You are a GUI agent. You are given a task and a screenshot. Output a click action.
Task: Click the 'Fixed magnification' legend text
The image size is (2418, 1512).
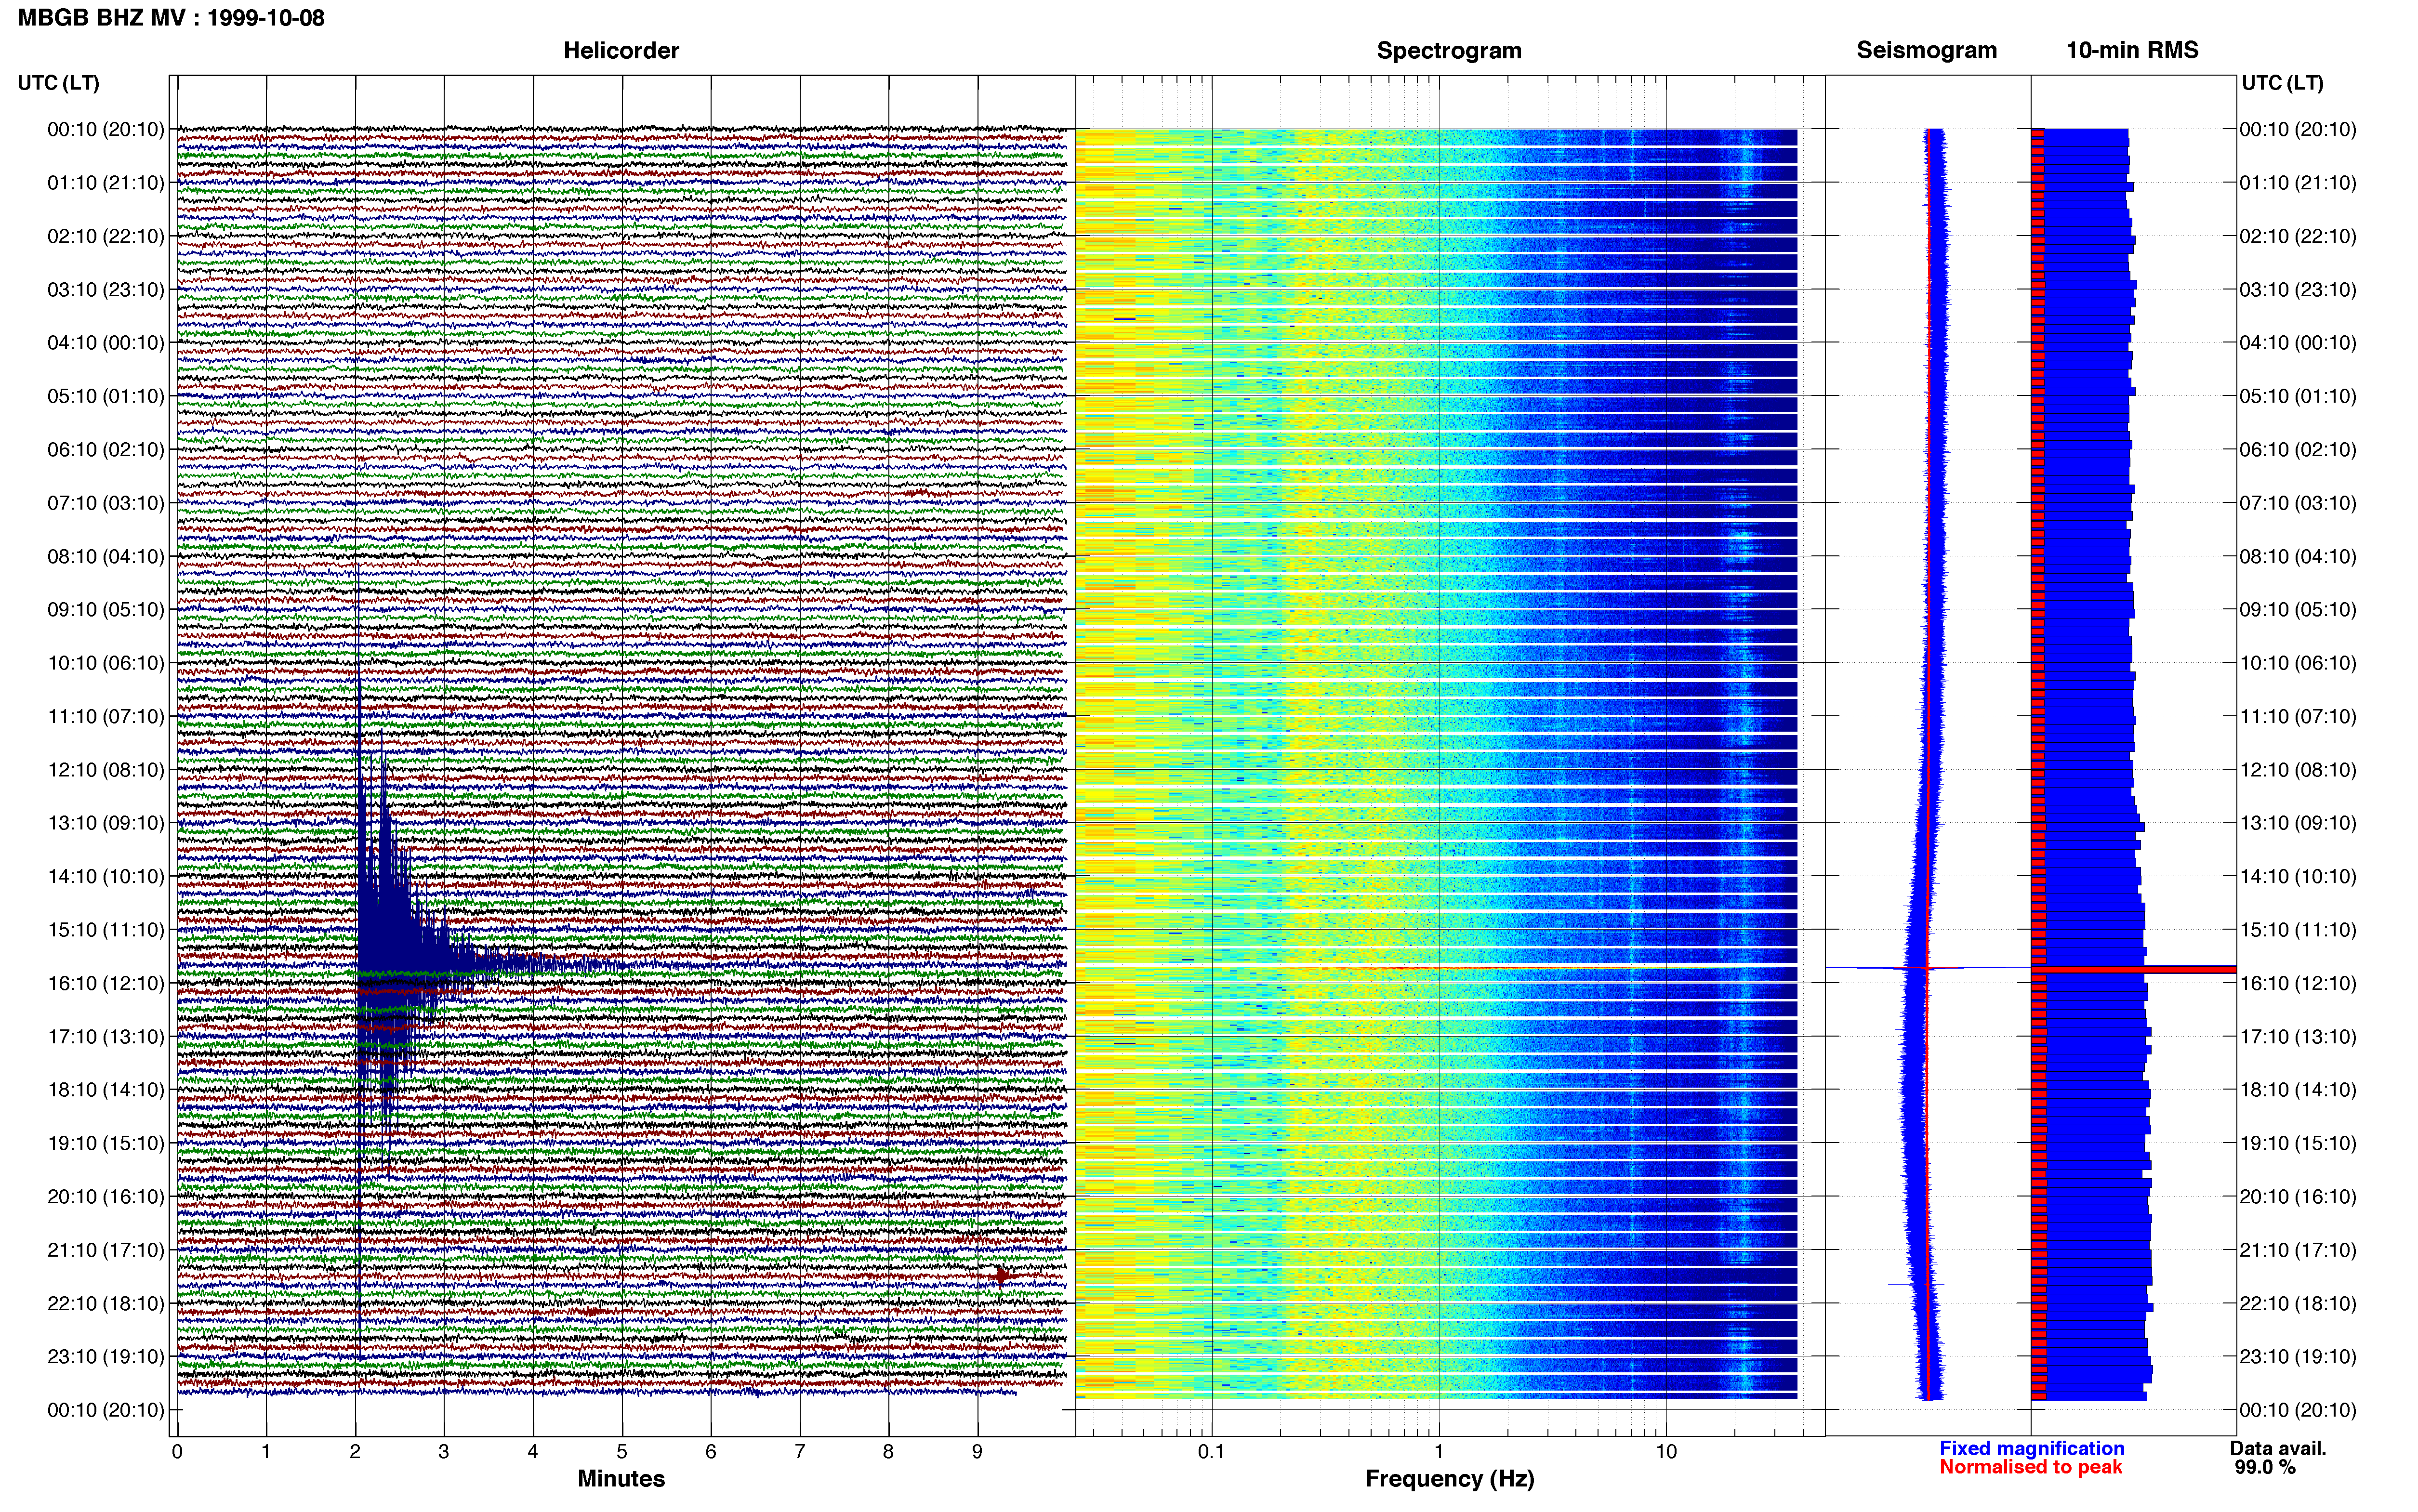click(2031, 1448)
